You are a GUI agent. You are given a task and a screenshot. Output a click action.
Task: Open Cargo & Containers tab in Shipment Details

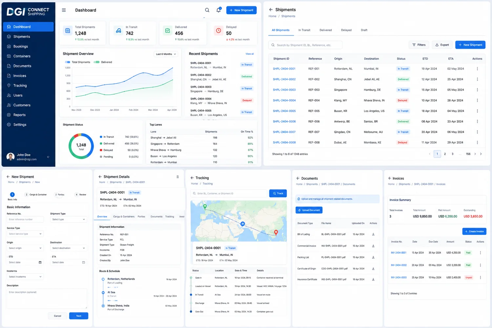[x=124, y=216]
